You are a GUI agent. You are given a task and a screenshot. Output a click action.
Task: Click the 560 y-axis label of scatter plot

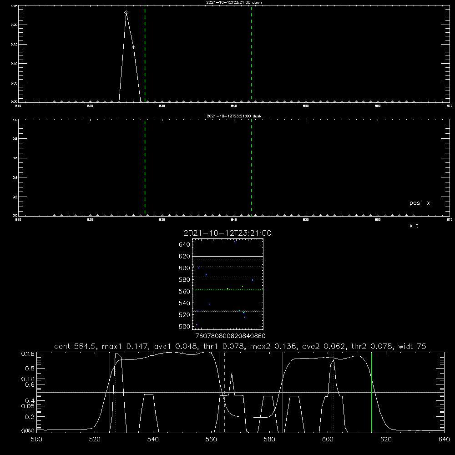pos(185,291)
